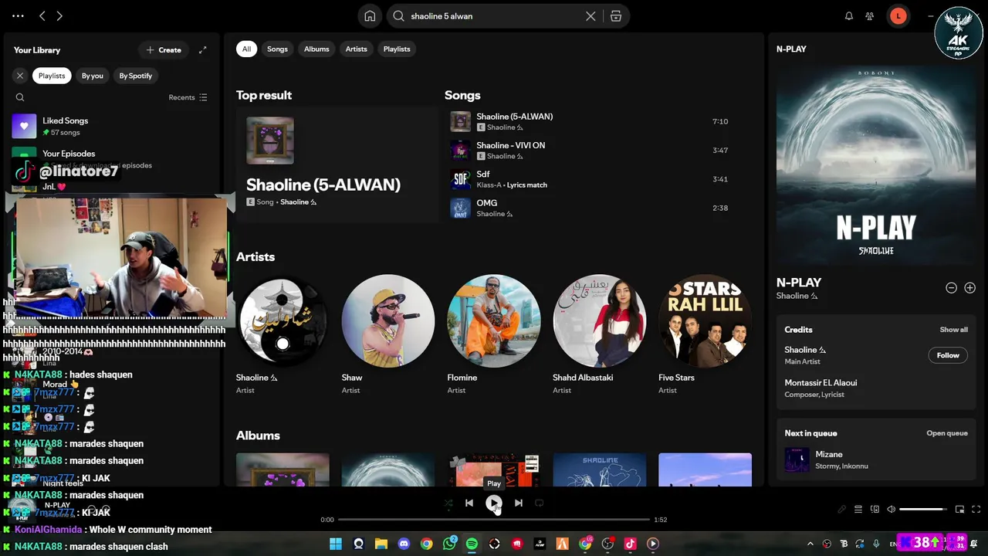Viewport: 988px width, 556px height.
Task: Select the Artists filter tab
Action: point(356,49)
